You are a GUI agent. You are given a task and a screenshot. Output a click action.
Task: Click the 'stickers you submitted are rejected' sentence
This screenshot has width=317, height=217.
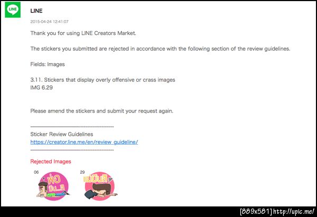[160, 49]
